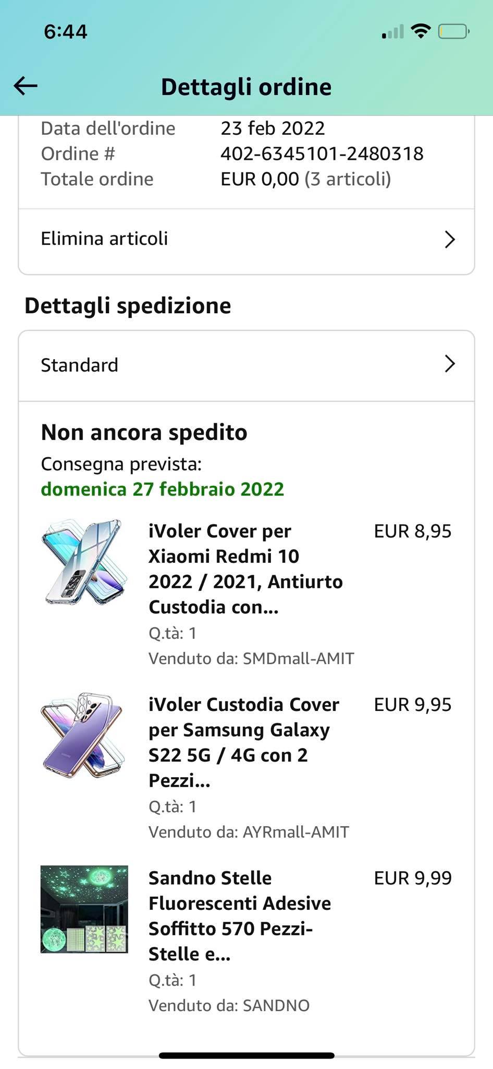Tap the clock showing 6:44
493x1069 pixels.
coord(66,32)
